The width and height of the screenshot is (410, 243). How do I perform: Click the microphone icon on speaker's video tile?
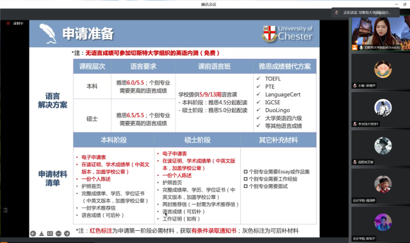[x=361, y=47]
